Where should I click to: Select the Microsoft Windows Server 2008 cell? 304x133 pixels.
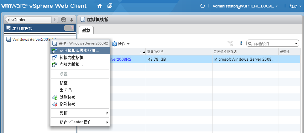[x=245, y=59]
